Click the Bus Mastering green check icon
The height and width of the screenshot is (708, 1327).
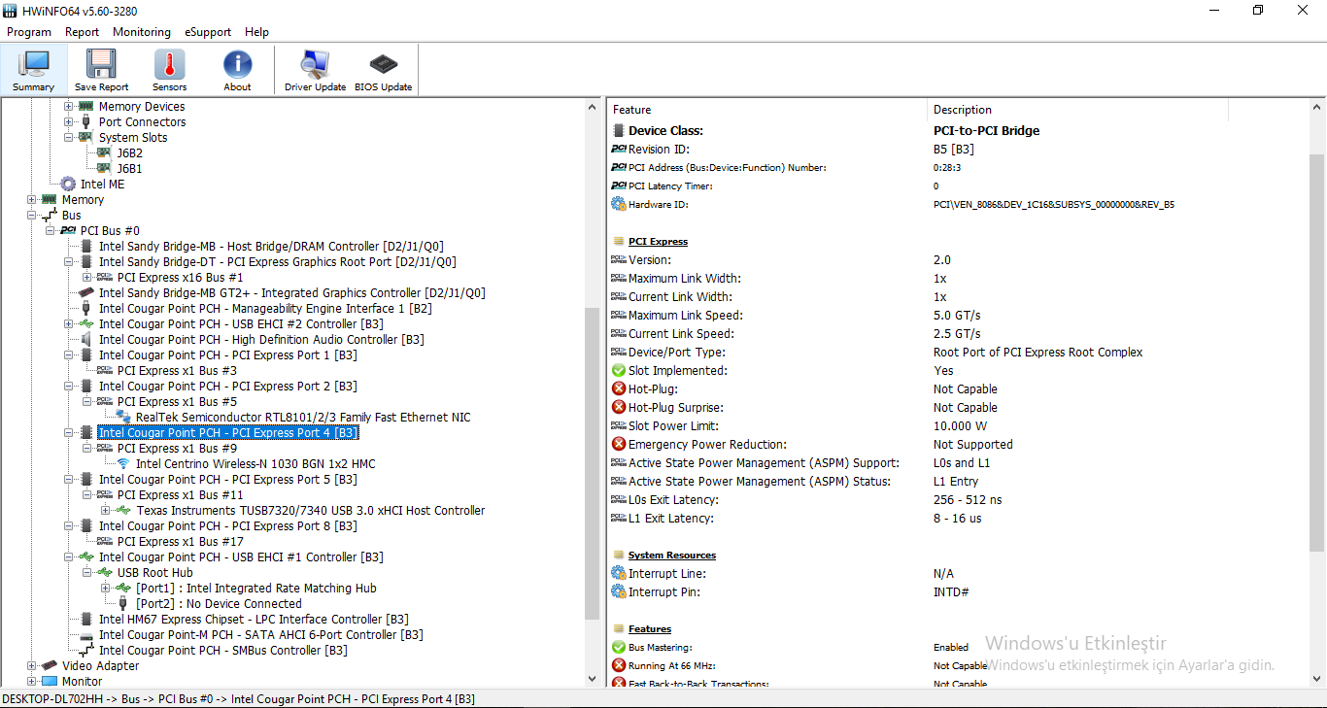(619, 647)
